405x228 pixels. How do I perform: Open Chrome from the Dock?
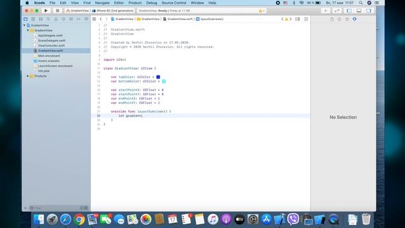(79, 220)
